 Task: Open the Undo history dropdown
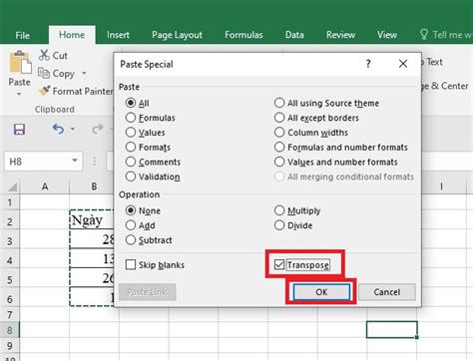pos(72,129)
